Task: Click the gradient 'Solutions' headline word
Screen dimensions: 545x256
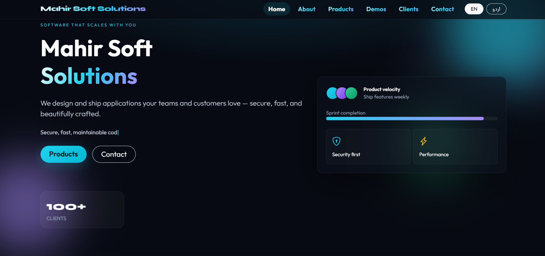Action: [89, 76]
